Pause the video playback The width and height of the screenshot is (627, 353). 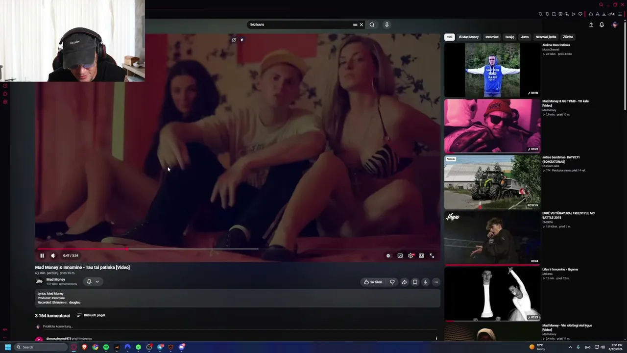point(42,255)
